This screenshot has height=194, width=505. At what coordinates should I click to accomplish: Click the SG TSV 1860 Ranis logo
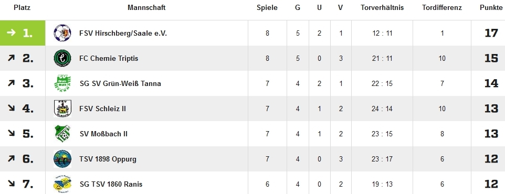click(62, 185)
